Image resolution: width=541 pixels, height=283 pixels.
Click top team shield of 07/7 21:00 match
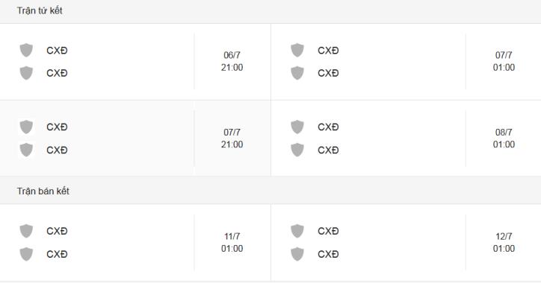[x=26, y=127]
